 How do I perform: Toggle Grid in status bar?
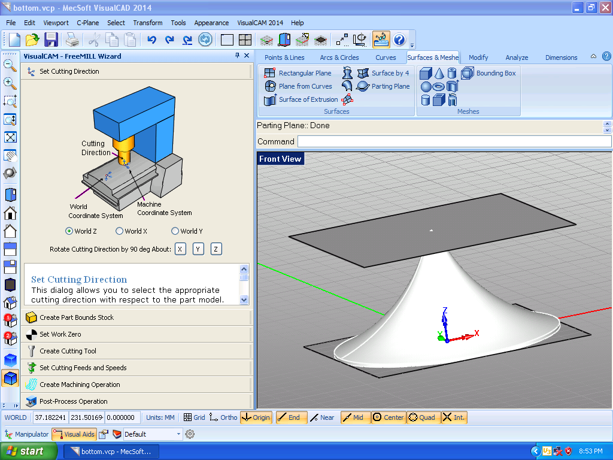pyautogui.click(x=195, y=417)
